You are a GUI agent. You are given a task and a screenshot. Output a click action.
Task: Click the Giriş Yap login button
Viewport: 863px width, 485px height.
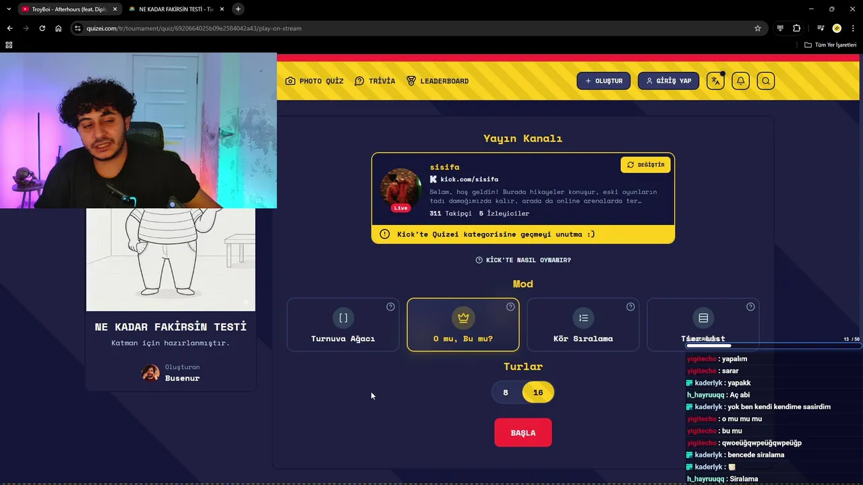[668, 81]
